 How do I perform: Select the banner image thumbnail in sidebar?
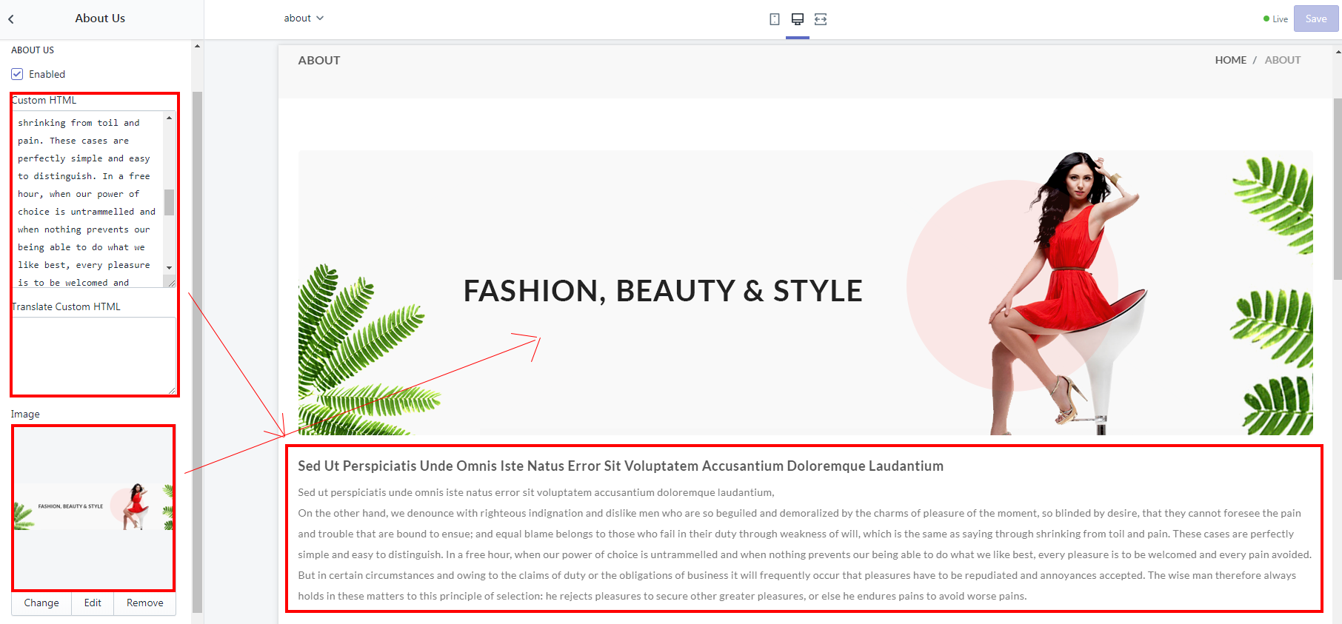tap(93, 508)
